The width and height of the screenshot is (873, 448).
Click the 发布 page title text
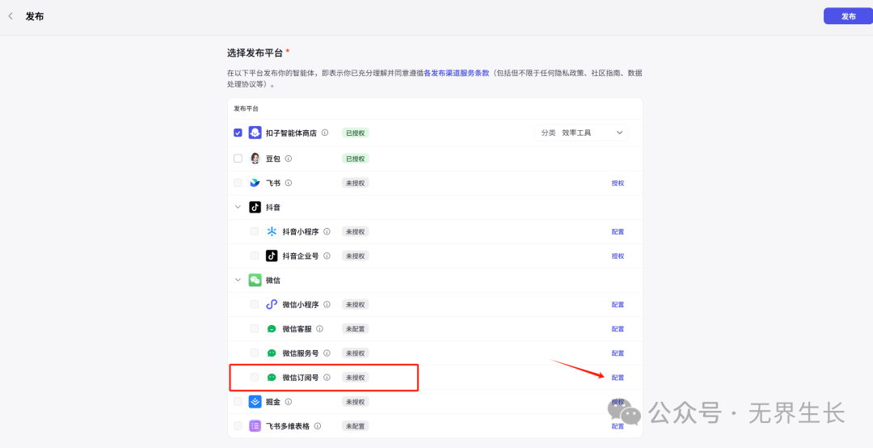[x=35, y=16]
